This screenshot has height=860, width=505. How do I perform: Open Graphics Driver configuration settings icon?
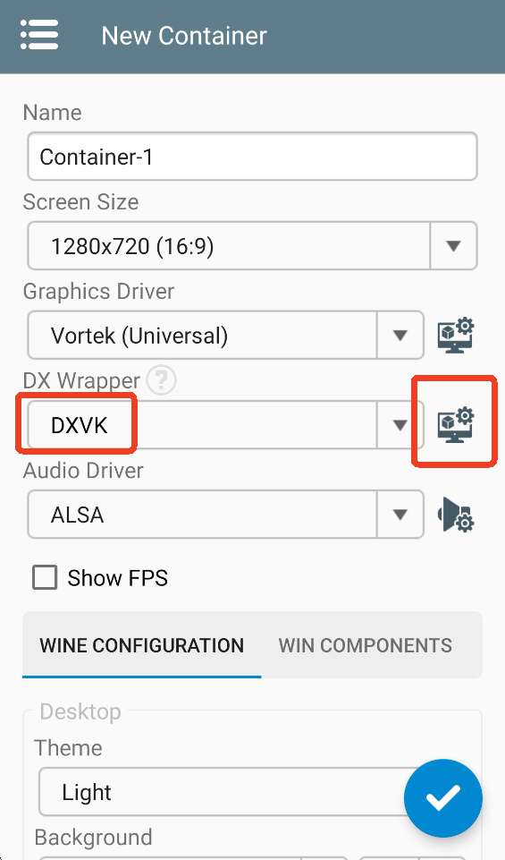coord(456,335)
